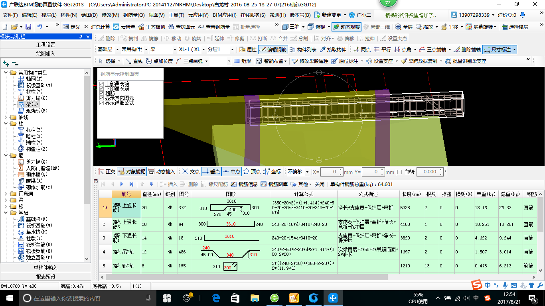The width and height of the screenshot is (545, 306).
Task: Toggle 动态观察 dynamic orbit view
Action: point(346,27)
